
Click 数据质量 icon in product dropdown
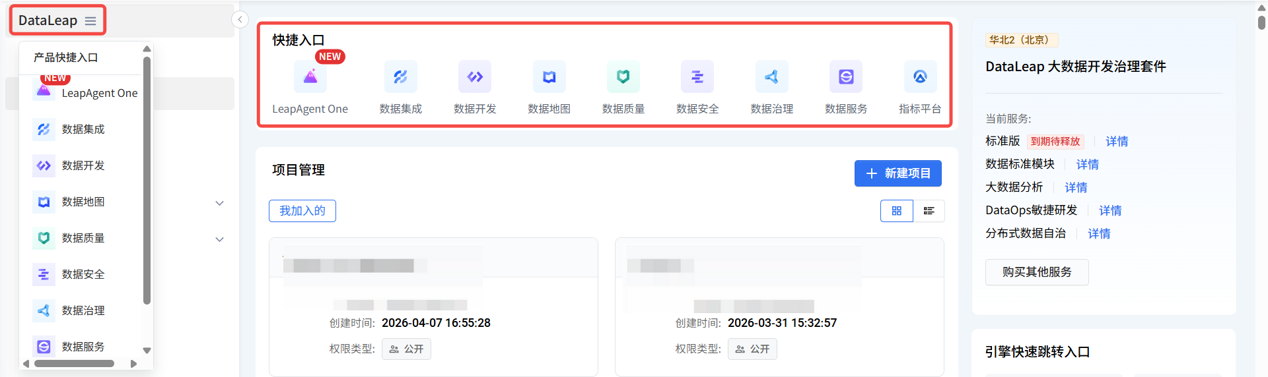44,238
